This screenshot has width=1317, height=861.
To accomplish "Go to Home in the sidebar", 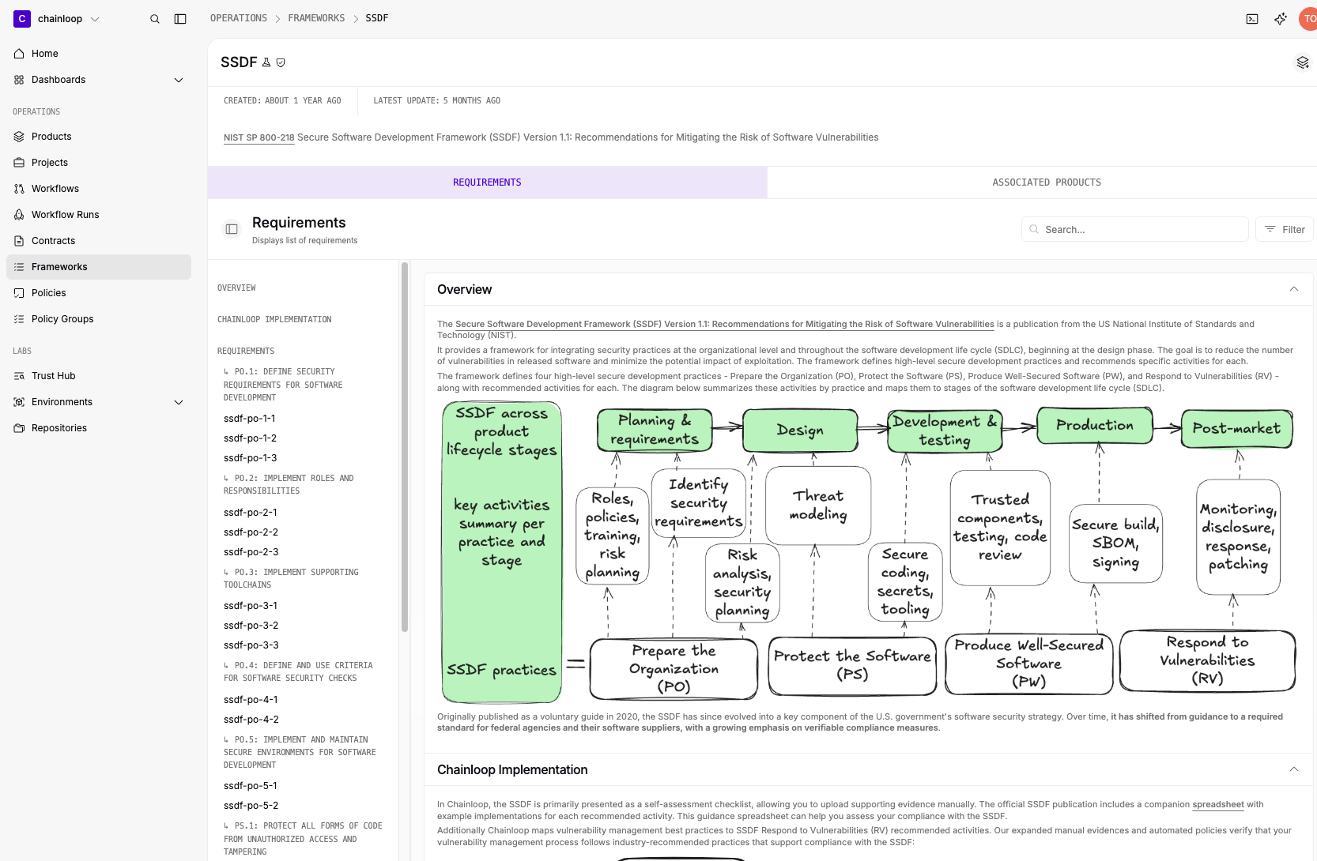I will point(99,54).
